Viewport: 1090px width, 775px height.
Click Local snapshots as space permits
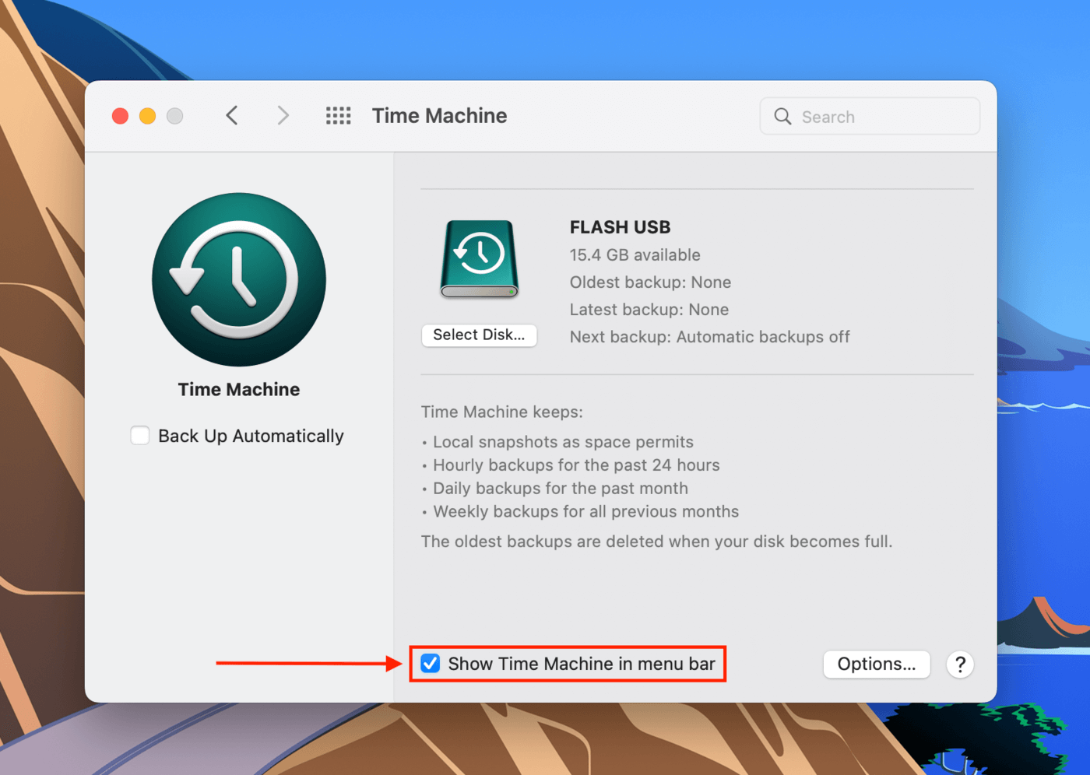point(563,442)
